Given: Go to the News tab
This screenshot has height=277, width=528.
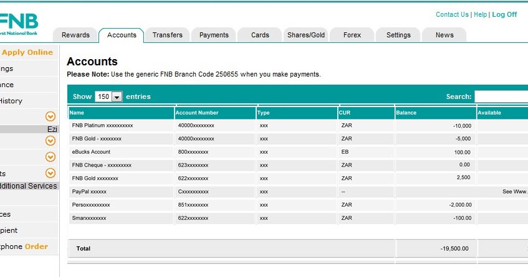Looking at the screenshot, I should (x=444, y=35).
